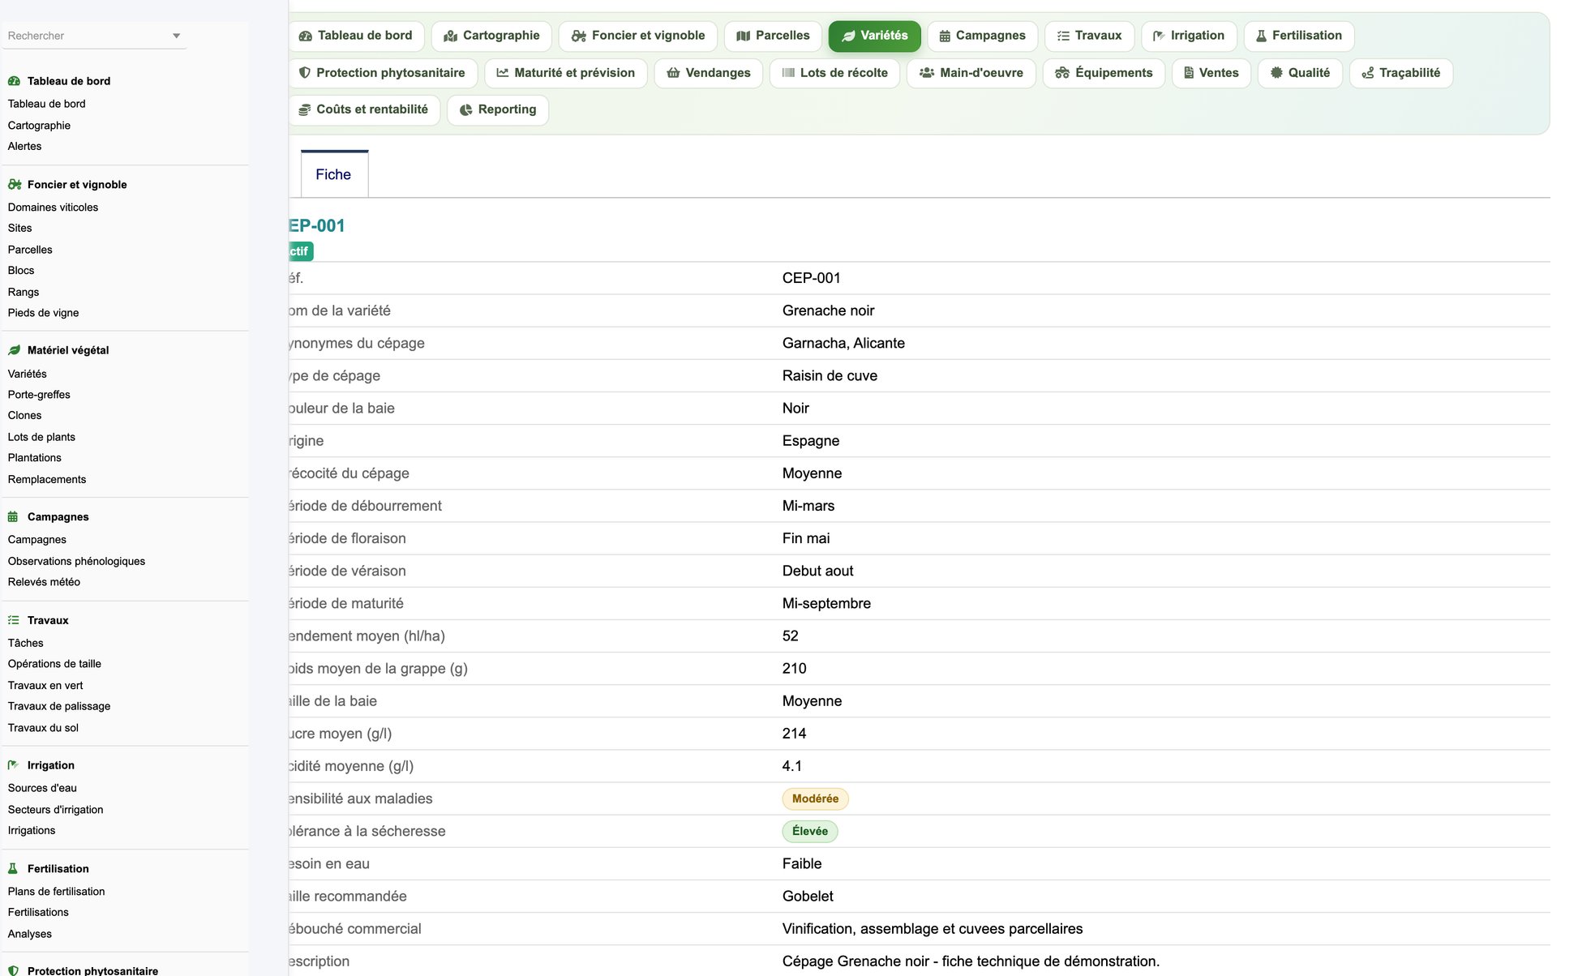
Task: Click the sidebar calendar icon beside Campagnes
Action: (13, 517)
